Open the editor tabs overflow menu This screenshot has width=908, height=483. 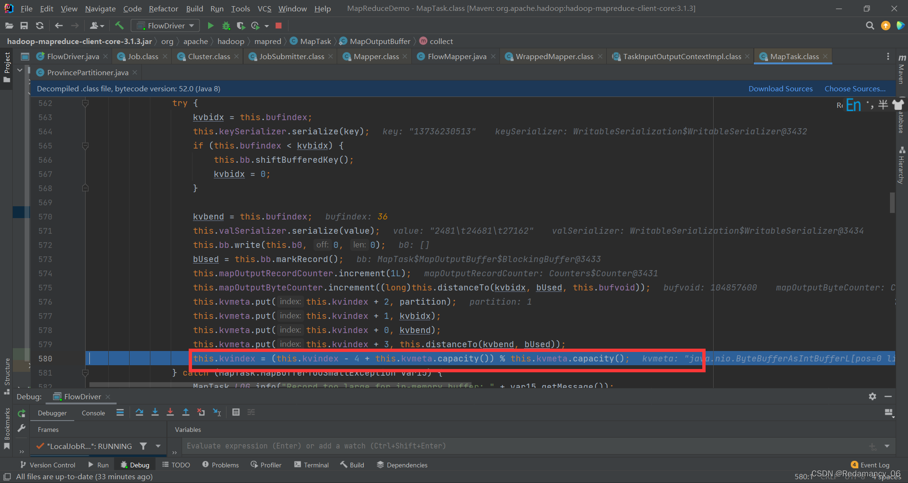point(888,56)
